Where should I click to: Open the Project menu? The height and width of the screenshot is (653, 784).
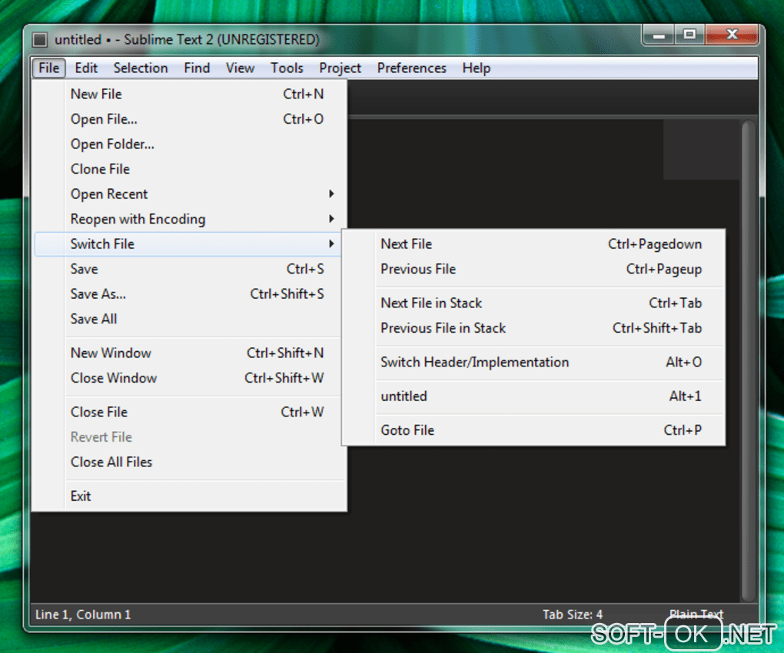point(340,68)
